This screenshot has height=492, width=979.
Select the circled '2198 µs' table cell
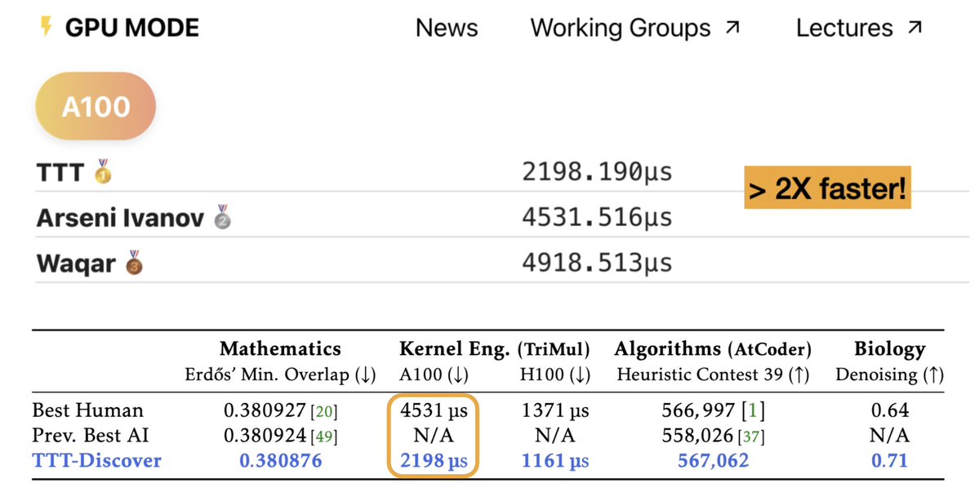pos(433,461)
